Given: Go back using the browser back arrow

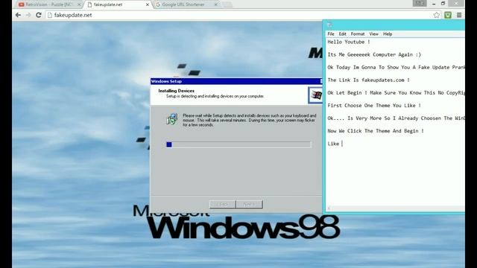Looking at the screenshot, I should pos(18,15).
